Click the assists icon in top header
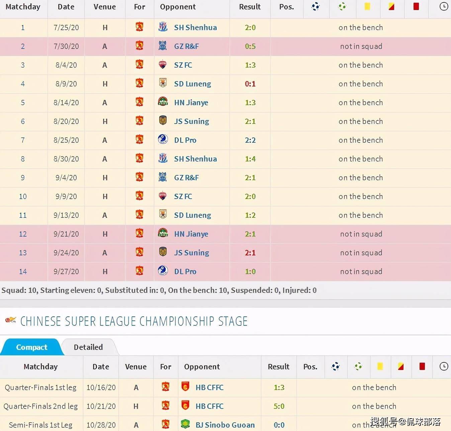The width and height of the screenshot is (451, 431). tap(342, 7)
